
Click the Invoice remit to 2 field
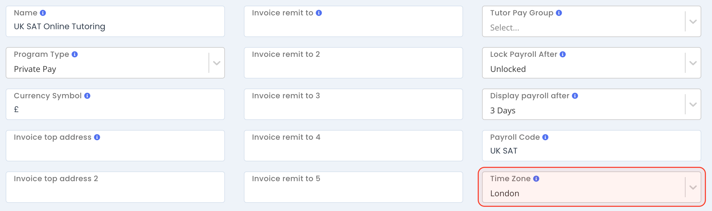coord(353,63)
